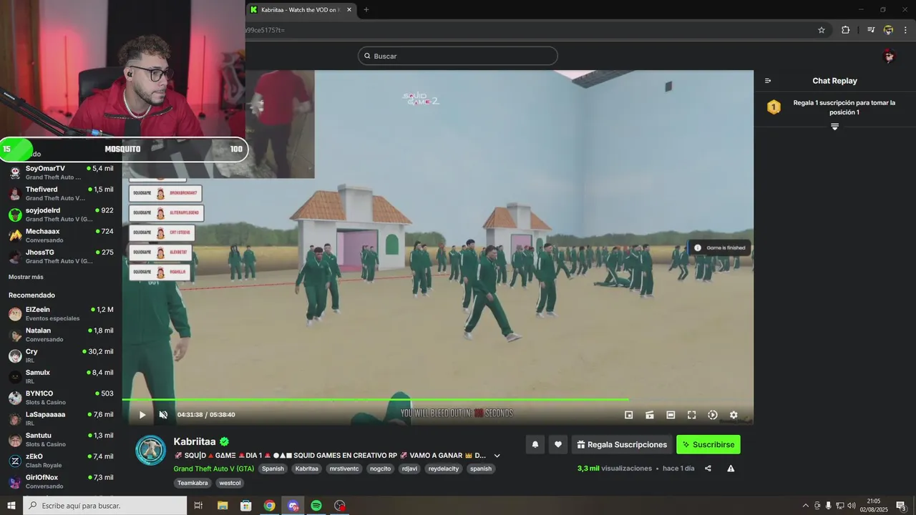The height and width of the screenshot is (515, 916).
Task: Seek using the green video progress bar
Action: (438, 399)
